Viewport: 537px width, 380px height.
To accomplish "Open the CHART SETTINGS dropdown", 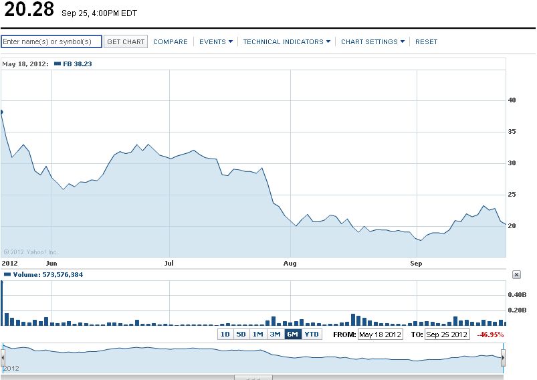I will click(x=372, y=41).
